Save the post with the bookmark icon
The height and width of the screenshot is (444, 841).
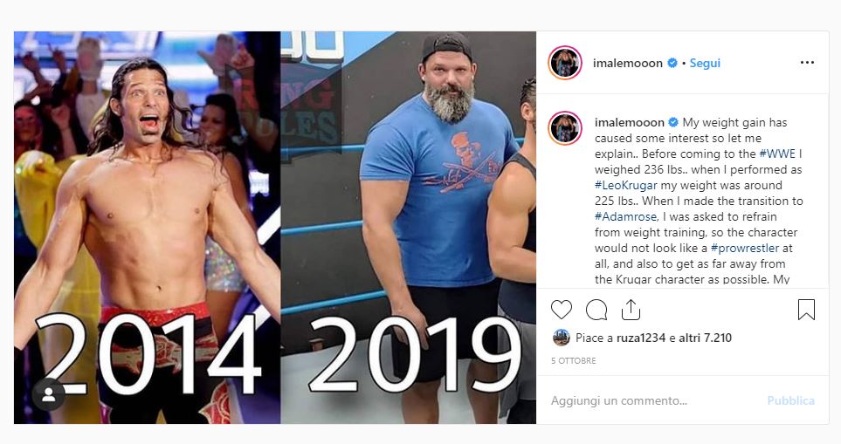click(806, 310)
